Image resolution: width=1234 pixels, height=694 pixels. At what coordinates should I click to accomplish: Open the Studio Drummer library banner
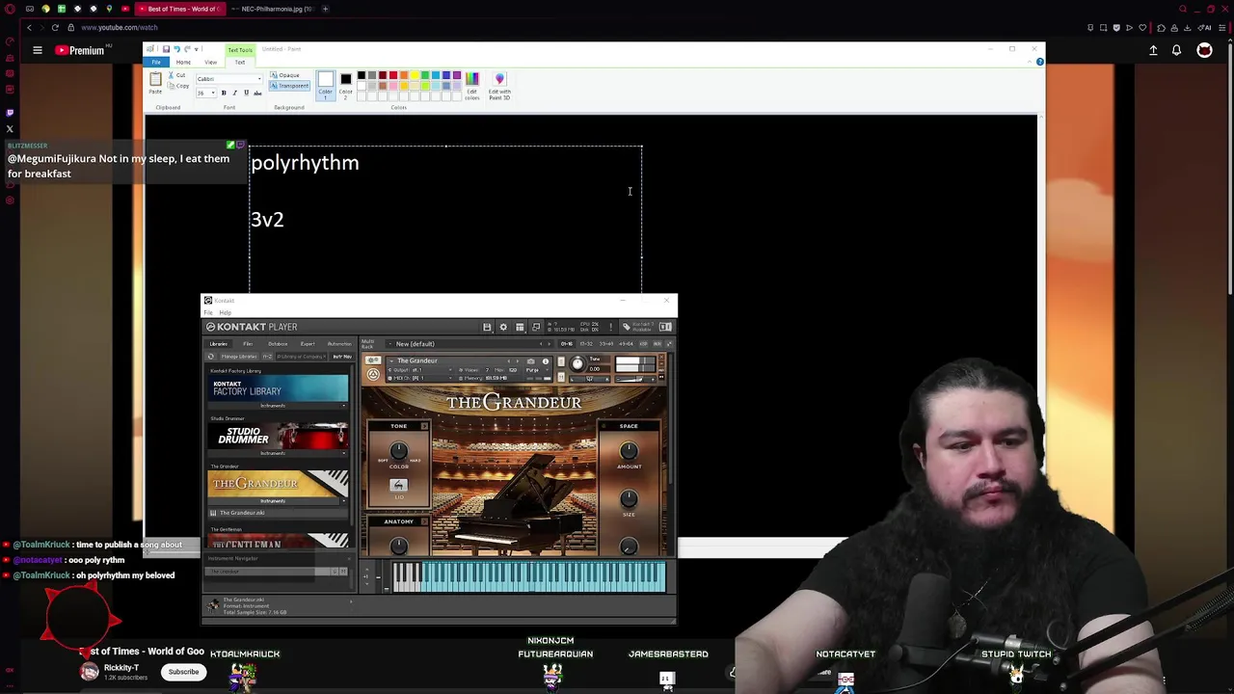[x=278, y=437]
